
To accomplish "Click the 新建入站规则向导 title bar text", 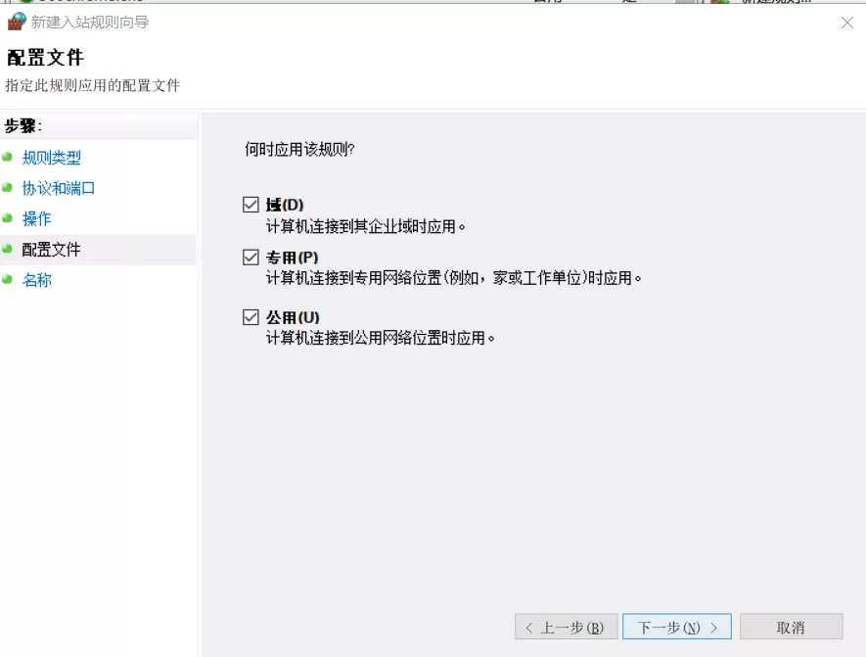I will [x=90, y=22].
